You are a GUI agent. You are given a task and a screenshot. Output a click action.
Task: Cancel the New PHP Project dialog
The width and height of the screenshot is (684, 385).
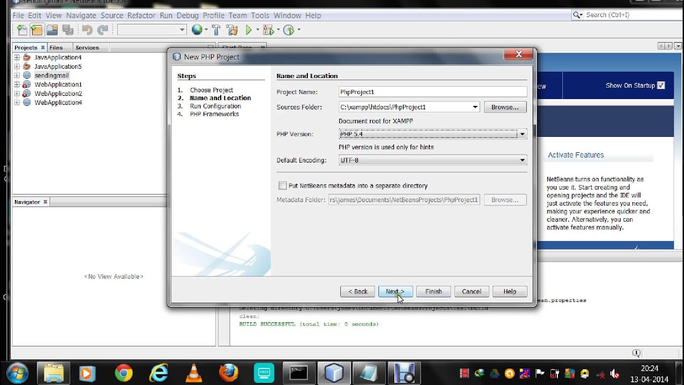point(471,291)
